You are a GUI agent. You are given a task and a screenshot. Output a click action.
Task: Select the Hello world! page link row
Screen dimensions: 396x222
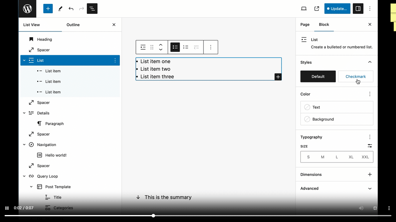click(70, 155)
